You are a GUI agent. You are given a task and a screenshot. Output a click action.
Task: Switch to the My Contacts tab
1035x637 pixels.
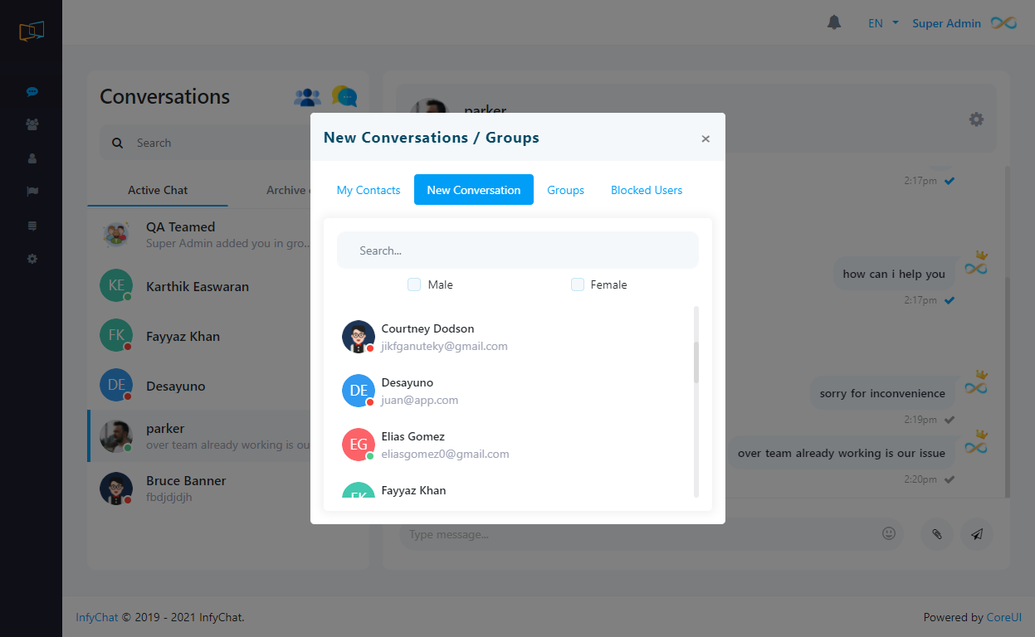coord(369,190)
